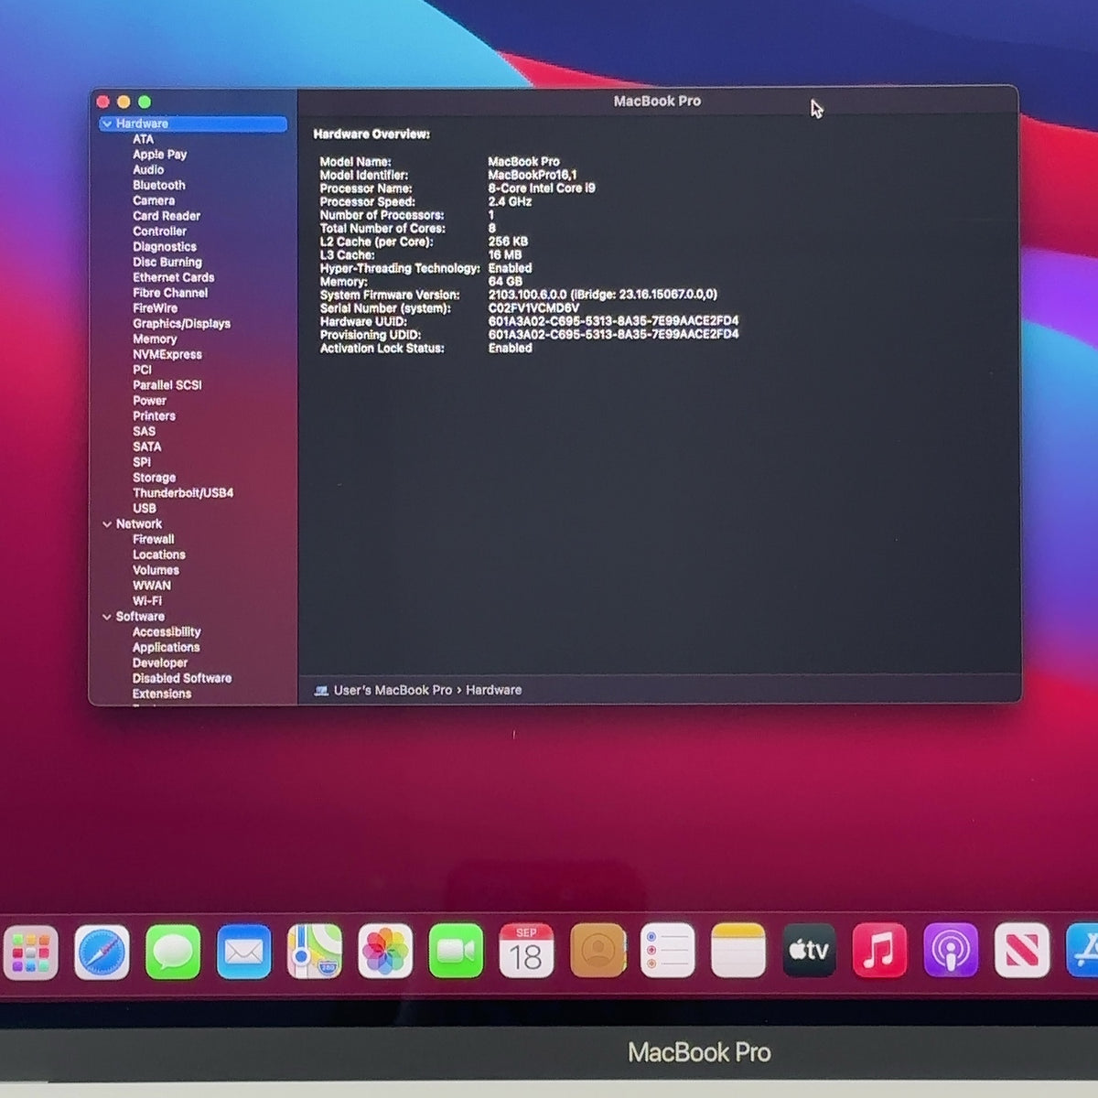Select Accessibility under Software
Image resolution: width=1098 pixels, height=1098 pixels.
[x=166, y=632]
